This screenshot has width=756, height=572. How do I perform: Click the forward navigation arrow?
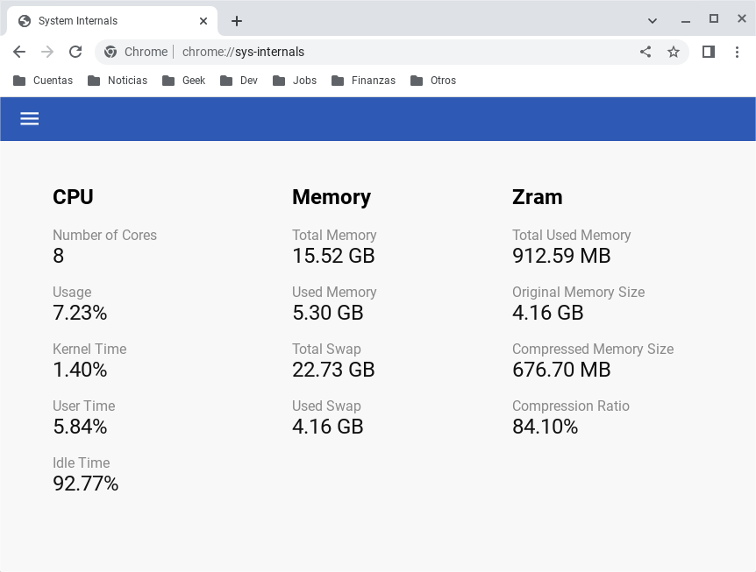pyautogui.click(x=46, y=52)
